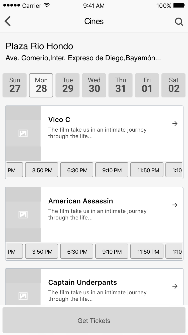Open details arrow for Captain Underpants

pos(175,286)
